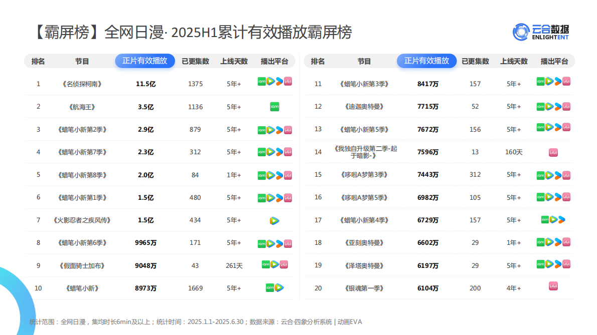597x335 pixels.
Task: Open the iQIYI icon for 迪迦奥特曼
Action: pos(540,106)
